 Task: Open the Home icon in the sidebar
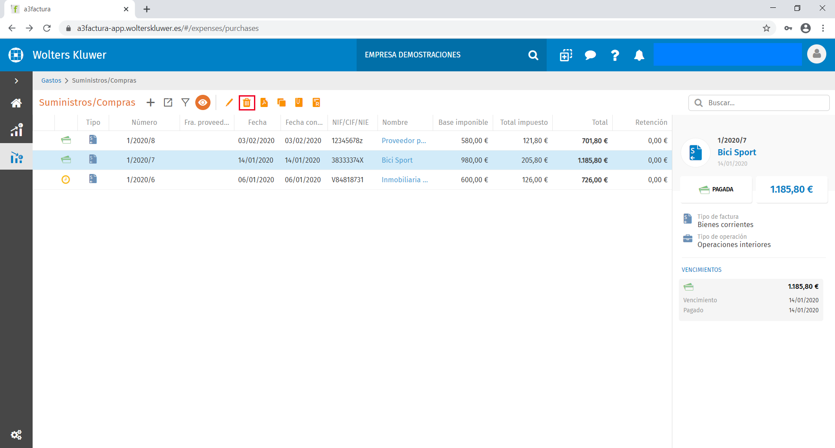[x=16, y=103]
